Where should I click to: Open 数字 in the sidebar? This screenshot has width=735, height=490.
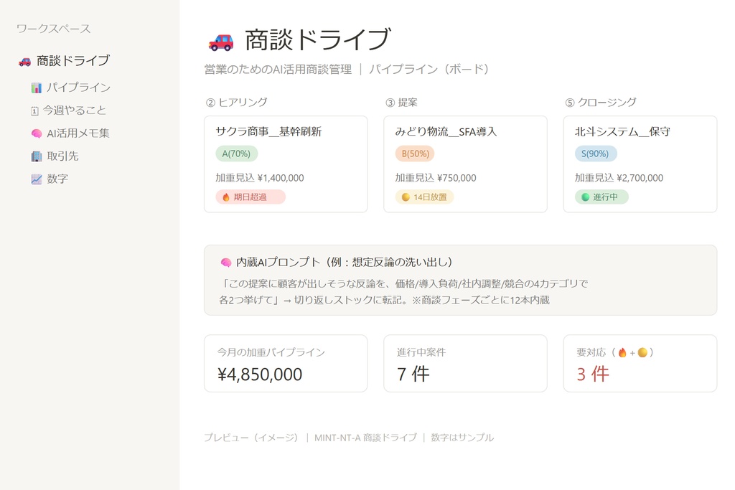pyautogui.click(x=50, y=179)
